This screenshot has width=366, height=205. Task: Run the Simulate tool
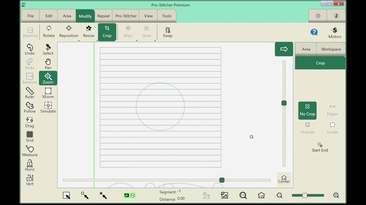[48, 107]
